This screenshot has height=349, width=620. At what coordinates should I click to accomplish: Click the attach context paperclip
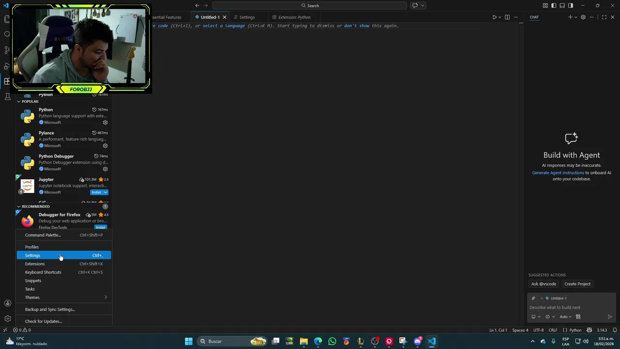(533, 298)
